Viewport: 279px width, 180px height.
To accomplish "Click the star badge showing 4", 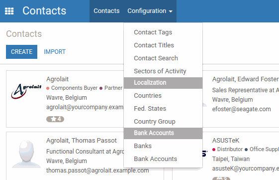I will coord(55,119).
